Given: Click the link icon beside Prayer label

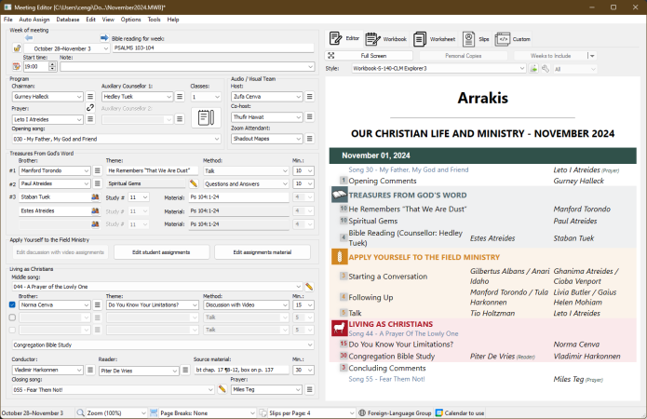Looking at the screenshot, I should [90, 108].
